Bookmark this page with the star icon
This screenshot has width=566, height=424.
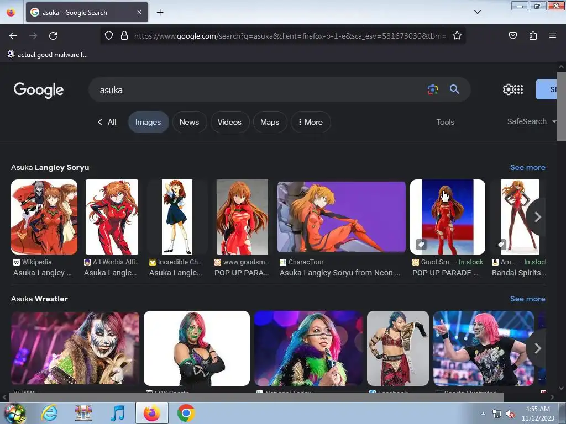(457, 35)
